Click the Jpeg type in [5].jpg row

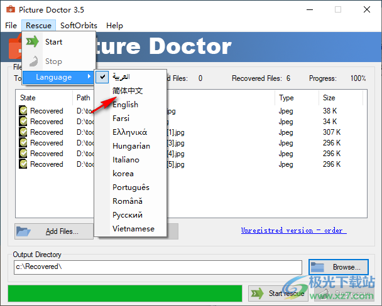tap(286, 164)
